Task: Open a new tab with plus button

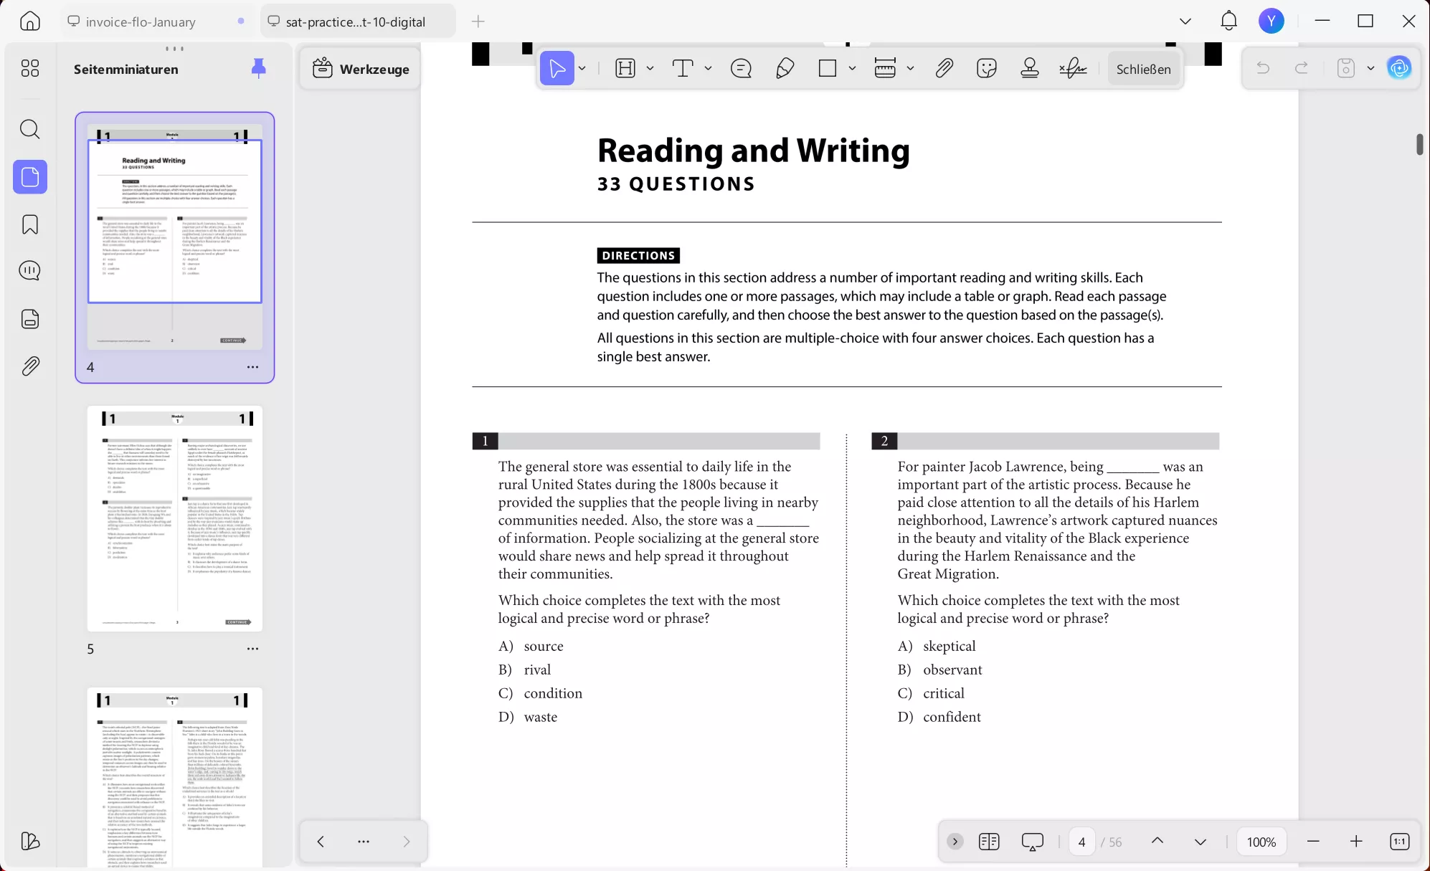Action: click(x=478, y=22)
